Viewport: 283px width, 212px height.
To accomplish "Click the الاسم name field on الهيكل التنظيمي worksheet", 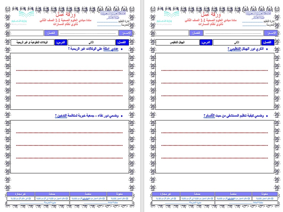I will tap(233, 33).
